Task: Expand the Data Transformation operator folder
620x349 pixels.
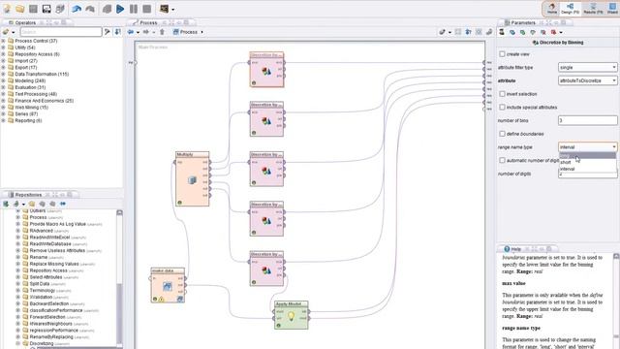Action: (4, 74)
